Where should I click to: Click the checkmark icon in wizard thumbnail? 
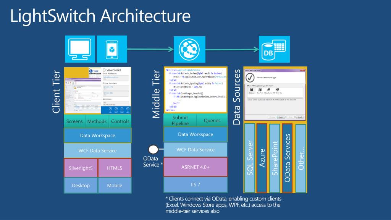click(250, 78)
